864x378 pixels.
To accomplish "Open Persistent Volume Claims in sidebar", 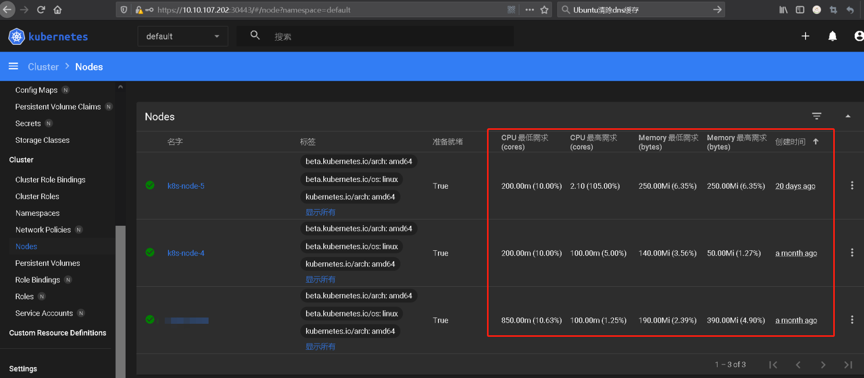I will pyautogui.click(x=58, y=106).
